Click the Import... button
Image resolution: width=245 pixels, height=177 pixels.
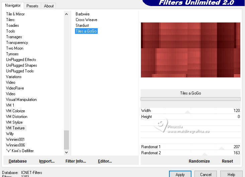(47, 161)
